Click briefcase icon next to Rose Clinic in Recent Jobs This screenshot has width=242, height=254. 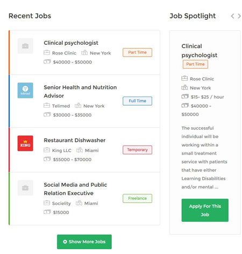click(x=47, y=52)
